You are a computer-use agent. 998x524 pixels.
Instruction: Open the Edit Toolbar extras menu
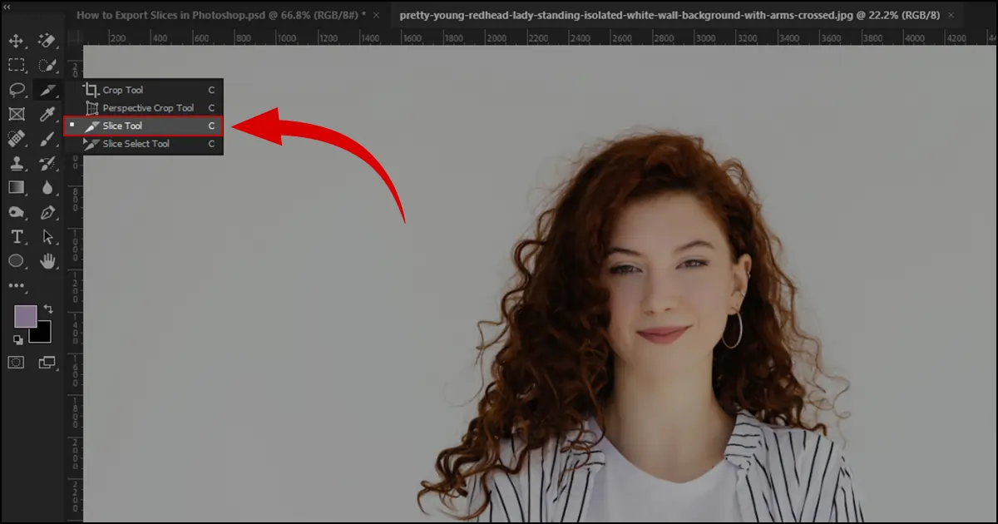click(16, 285)
